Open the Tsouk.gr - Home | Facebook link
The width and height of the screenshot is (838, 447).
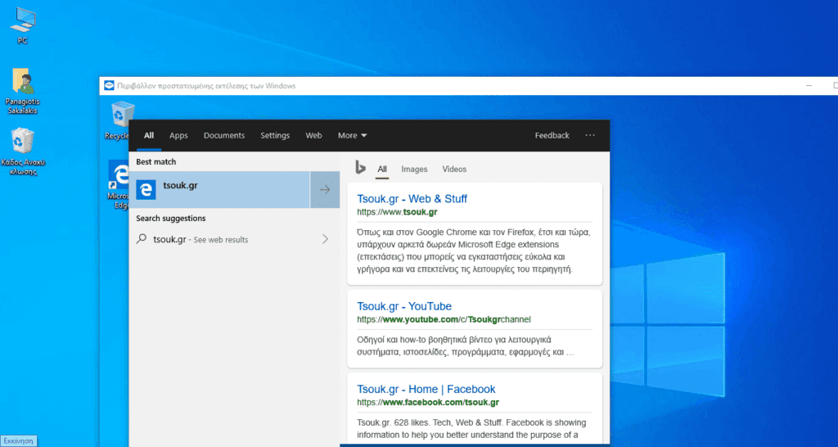426,389
